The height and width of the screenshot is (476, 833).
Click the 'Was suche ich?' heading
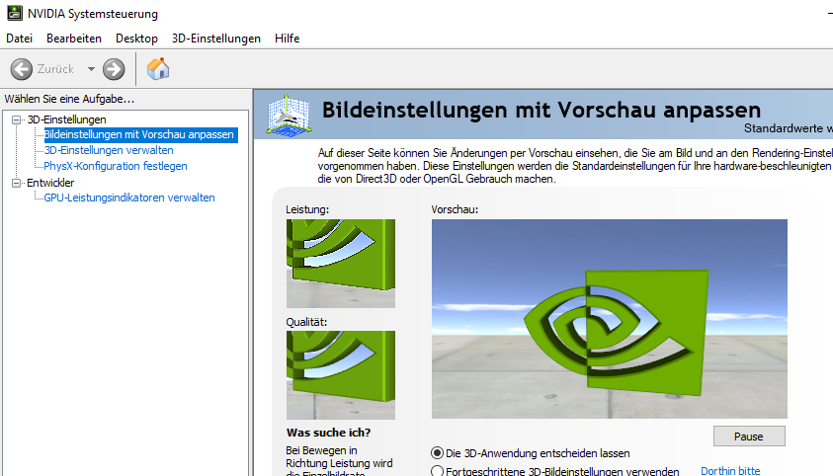328,433
